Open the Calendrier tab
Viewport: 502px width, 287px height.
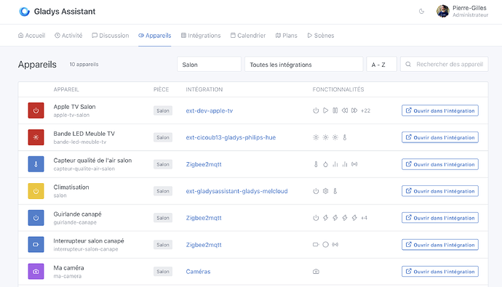[x=248, y=36]
